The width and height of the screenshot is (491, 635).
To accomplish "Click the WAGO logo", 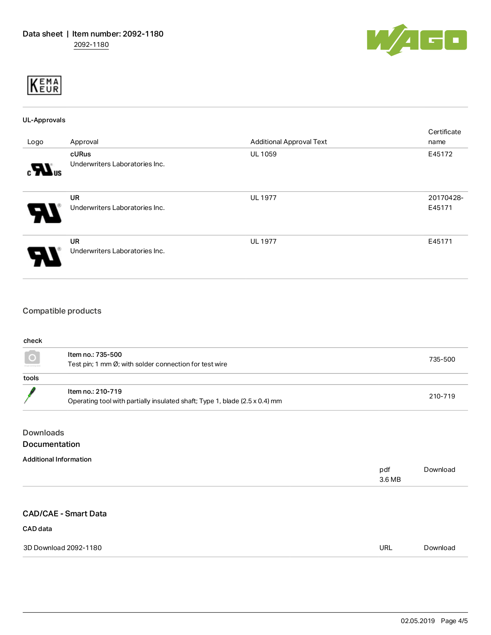I will 417,40.
